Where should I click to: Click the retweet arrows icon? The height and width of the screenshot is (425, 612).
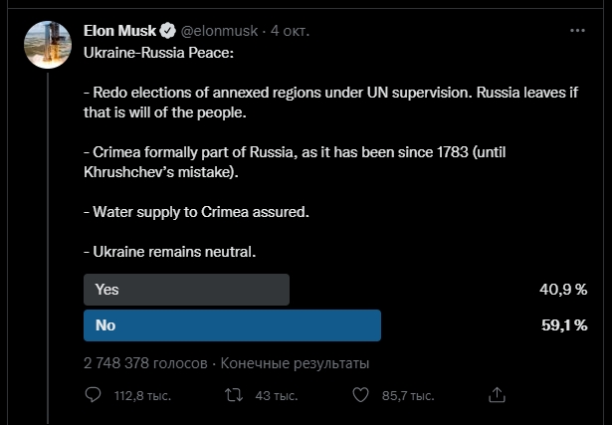232,396
